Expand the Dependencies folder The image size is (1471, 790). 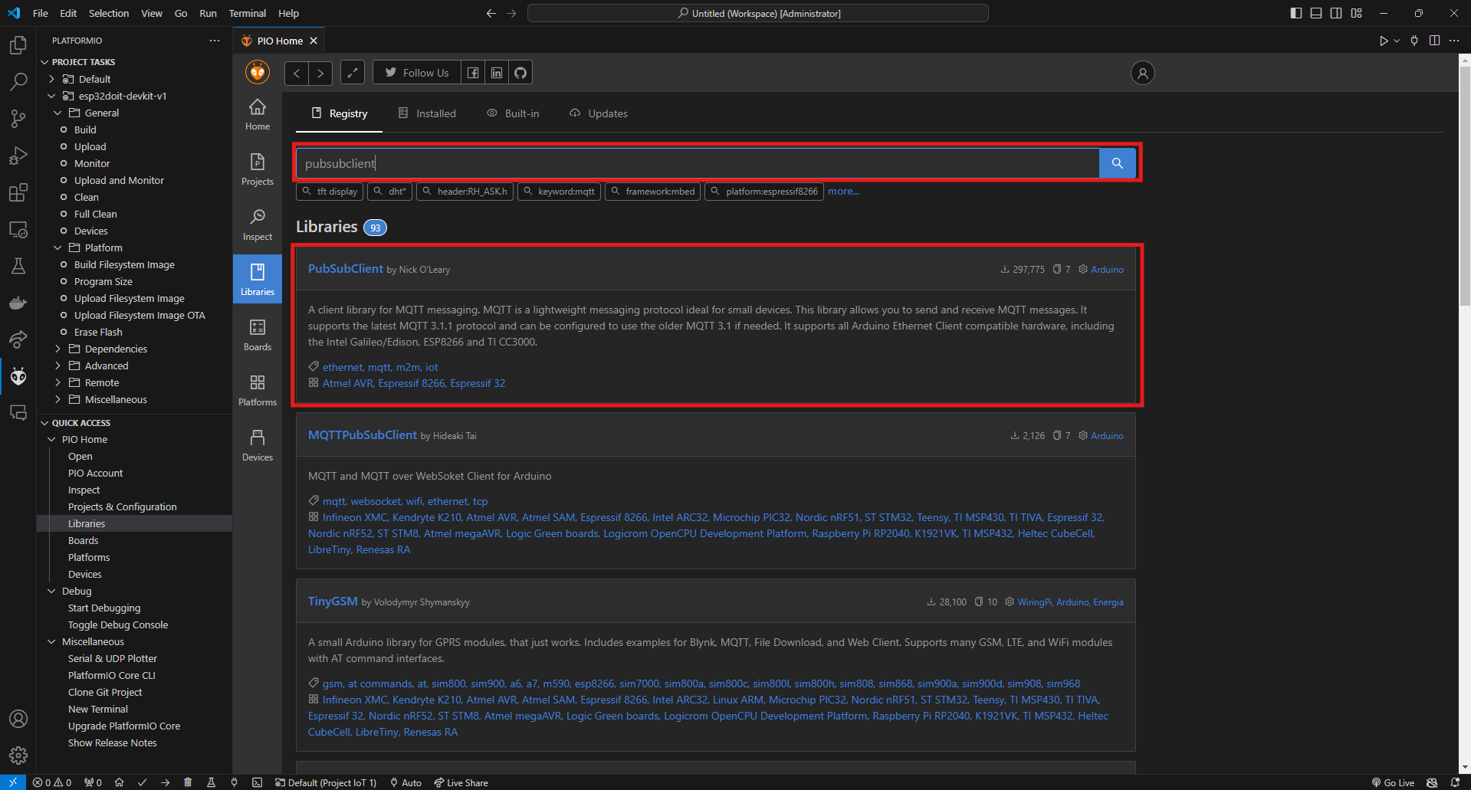tap(57, 349)
